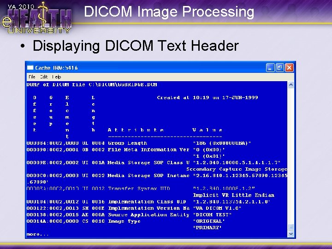Click the scrollbar up arrow

click(291, 85)
